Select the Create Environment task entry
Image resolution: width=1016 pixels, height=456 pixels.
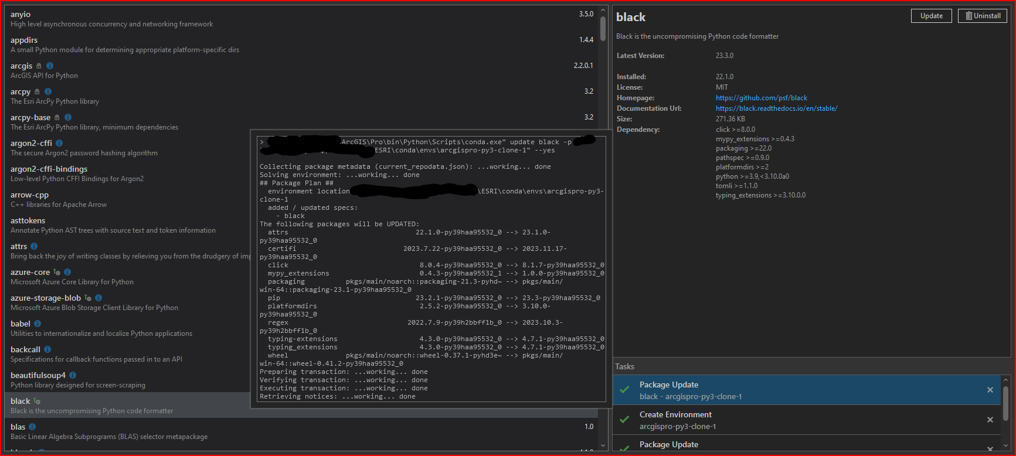806,420
